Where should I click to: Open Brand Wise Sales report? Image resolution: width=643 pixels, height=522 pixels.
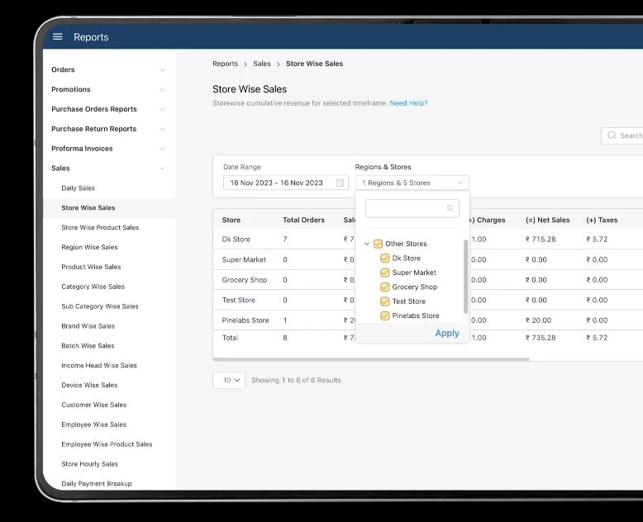(x=88, y=325)
